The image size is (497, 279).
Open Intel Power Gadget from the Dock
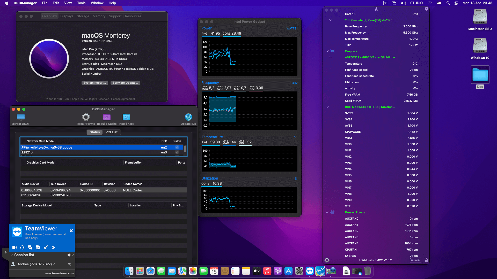(320, 271)
